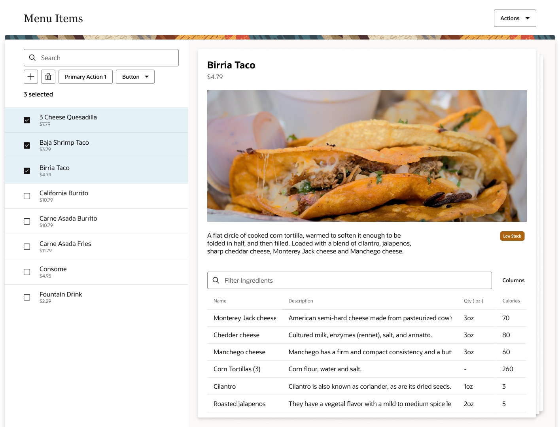Click into the Filter Ingredients field
560x427 pixels.
click(350, 280)
